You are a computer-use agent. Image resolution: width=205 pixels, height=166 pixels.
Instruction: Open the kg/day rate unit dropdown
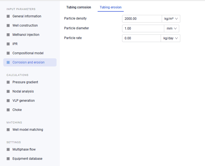(170, 38)
